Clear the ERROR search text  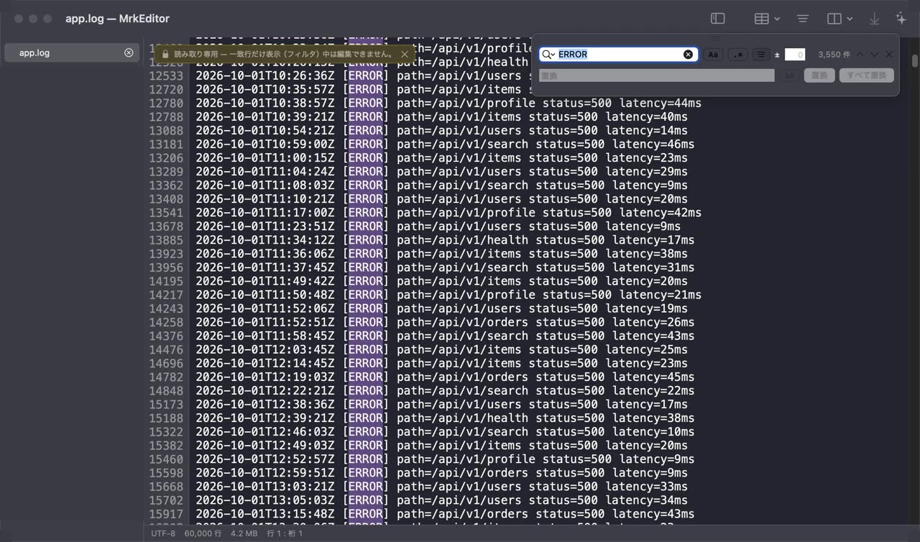(688, 55)
